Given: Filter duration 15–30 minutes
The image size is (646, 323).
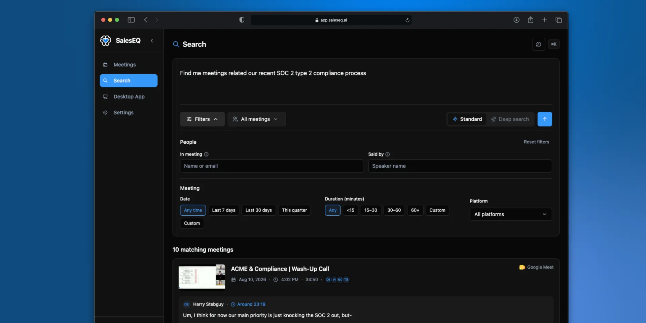Looking at the screenshot, I should [x=371, y=210].
